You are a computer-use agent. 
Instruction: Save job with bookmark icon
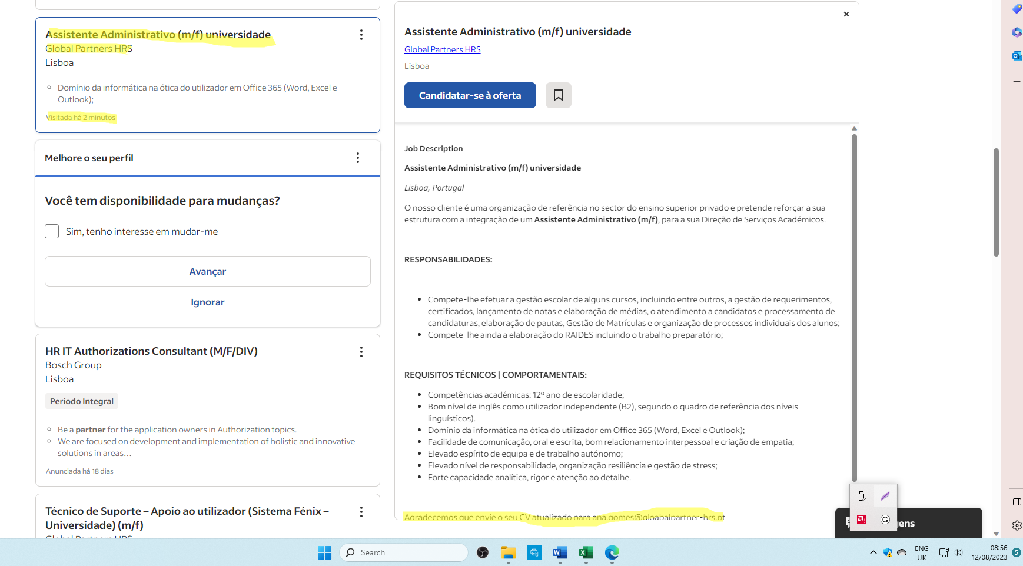point(559,95)
